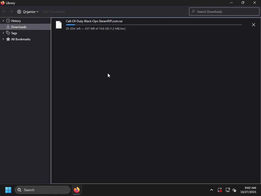The height and width of the screenshot is (196, 261).
Task: Minimize the Library window
Action: (x=231, y=3)
